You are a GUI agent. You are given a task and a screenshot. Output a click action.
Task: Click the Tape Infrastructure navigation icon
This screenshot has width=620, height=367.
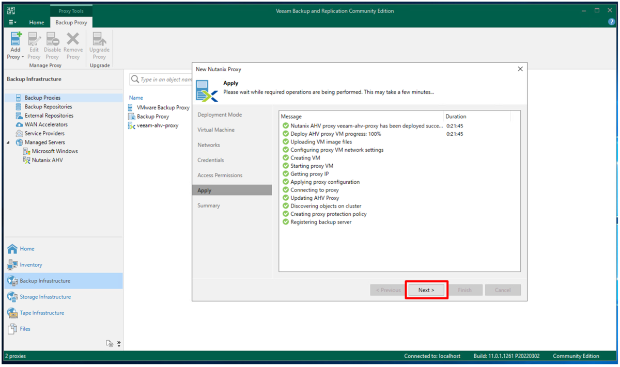[x=12, y=313]
